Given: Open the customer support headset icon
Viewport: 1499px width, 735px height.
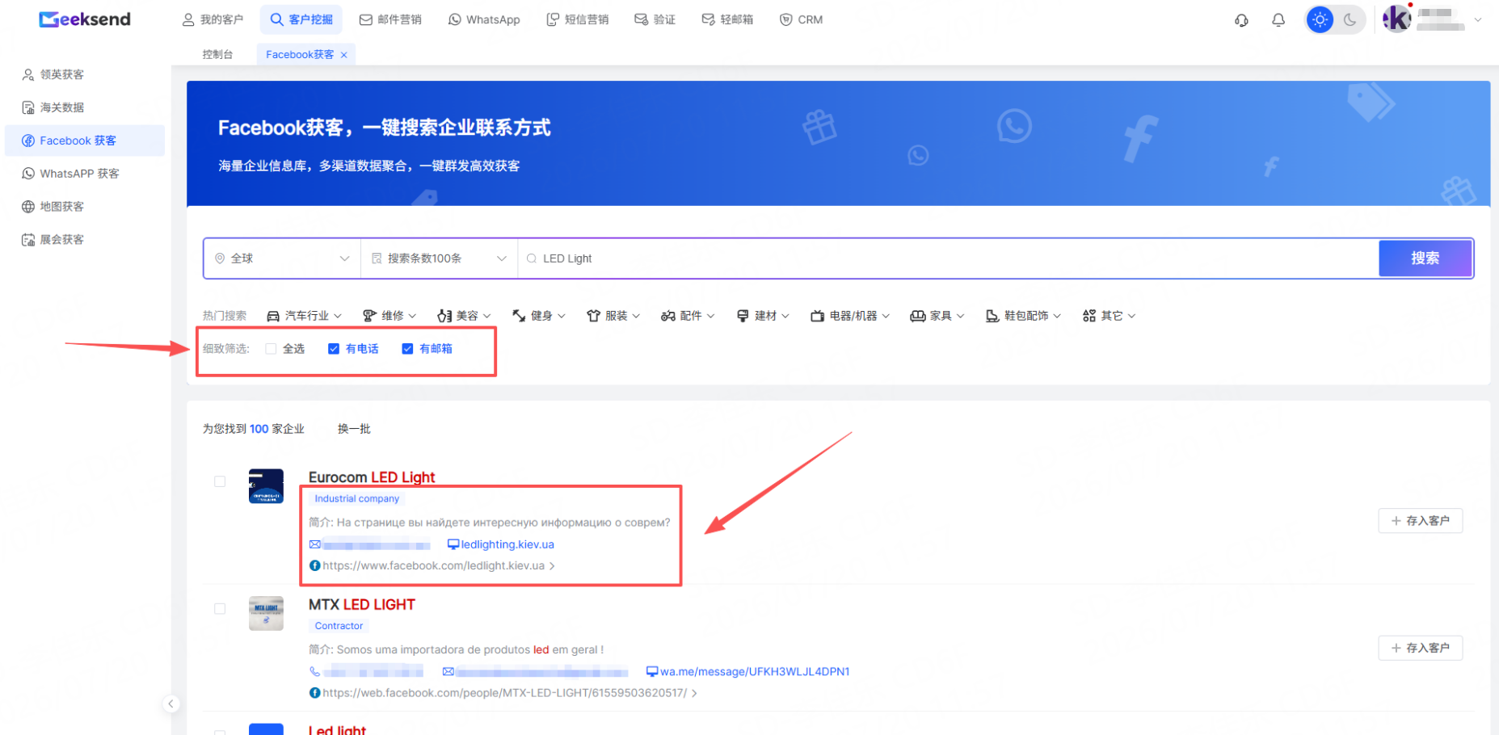Looking at the screenshot, I should [x=1241, y=20].
